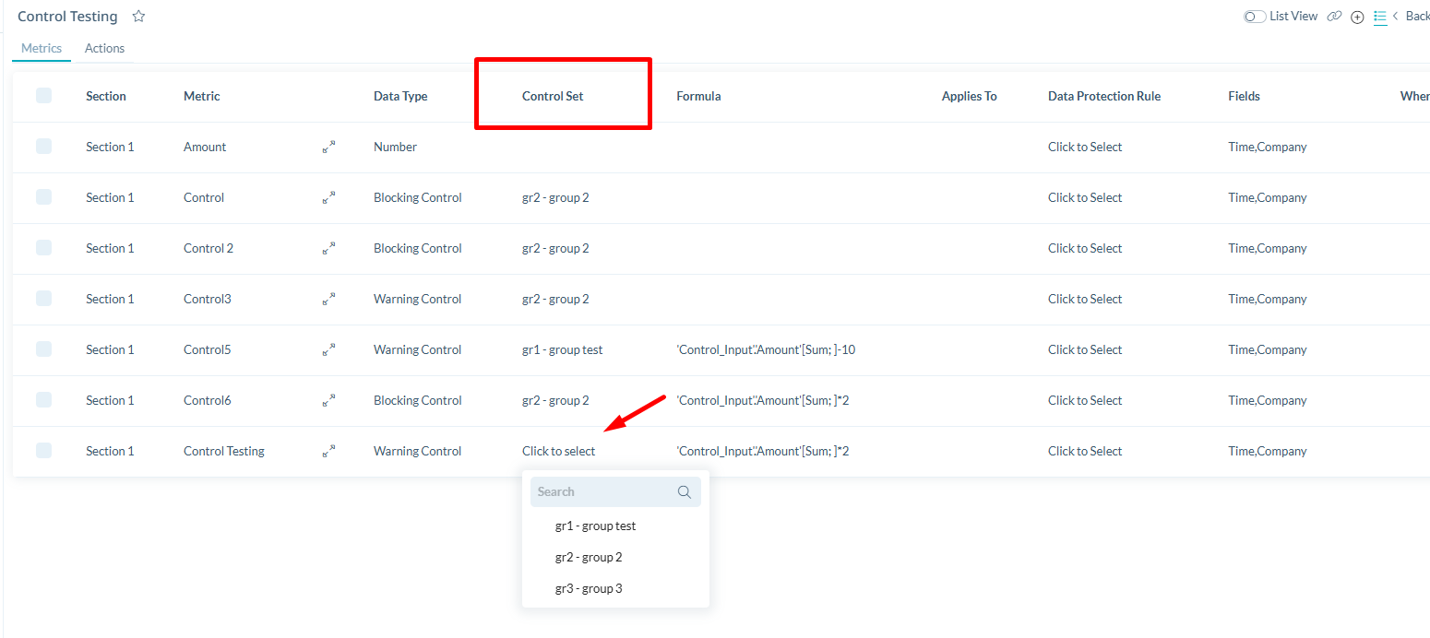Open the Control Set selector for Control Testing
Screen dimensions: 1430x638
[557, 451]
